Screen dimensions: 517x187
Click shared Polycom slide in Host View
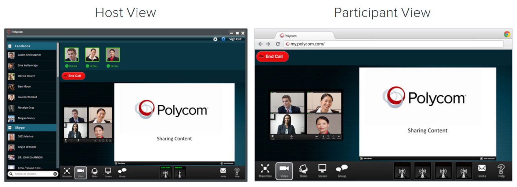tap(174, 122)
